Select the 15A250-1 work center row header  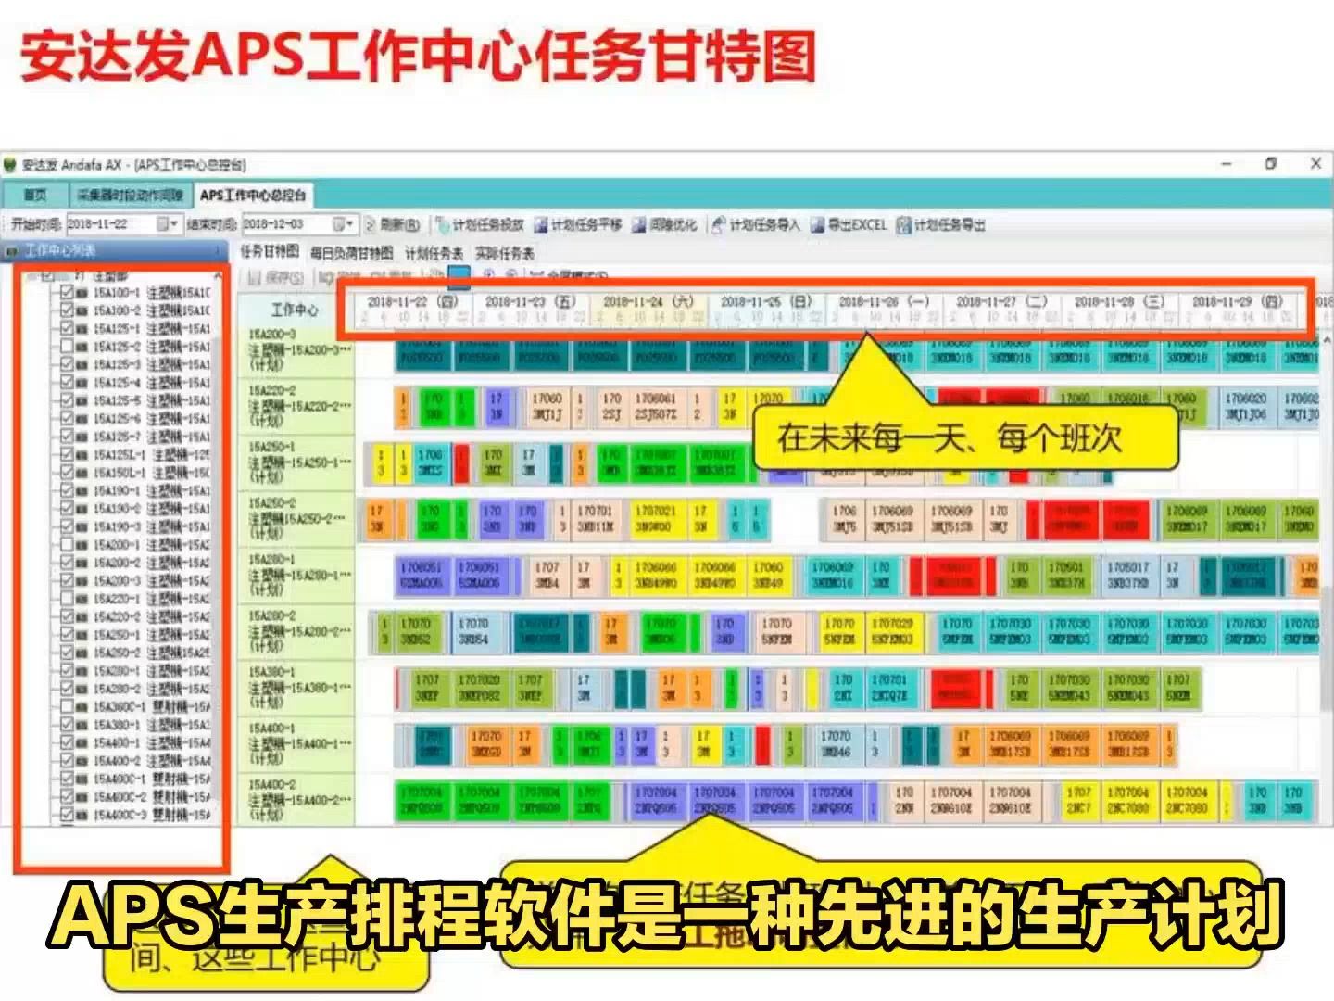tap(296, 462)
